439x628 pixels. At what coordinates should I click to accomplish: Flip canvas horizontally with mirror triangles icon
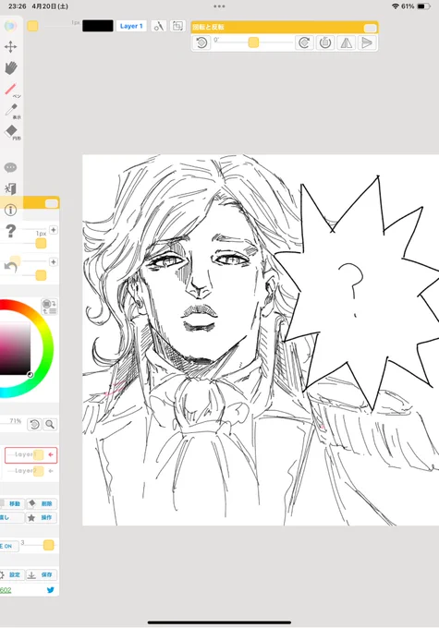pyautogui.click(x=347, y=42)
